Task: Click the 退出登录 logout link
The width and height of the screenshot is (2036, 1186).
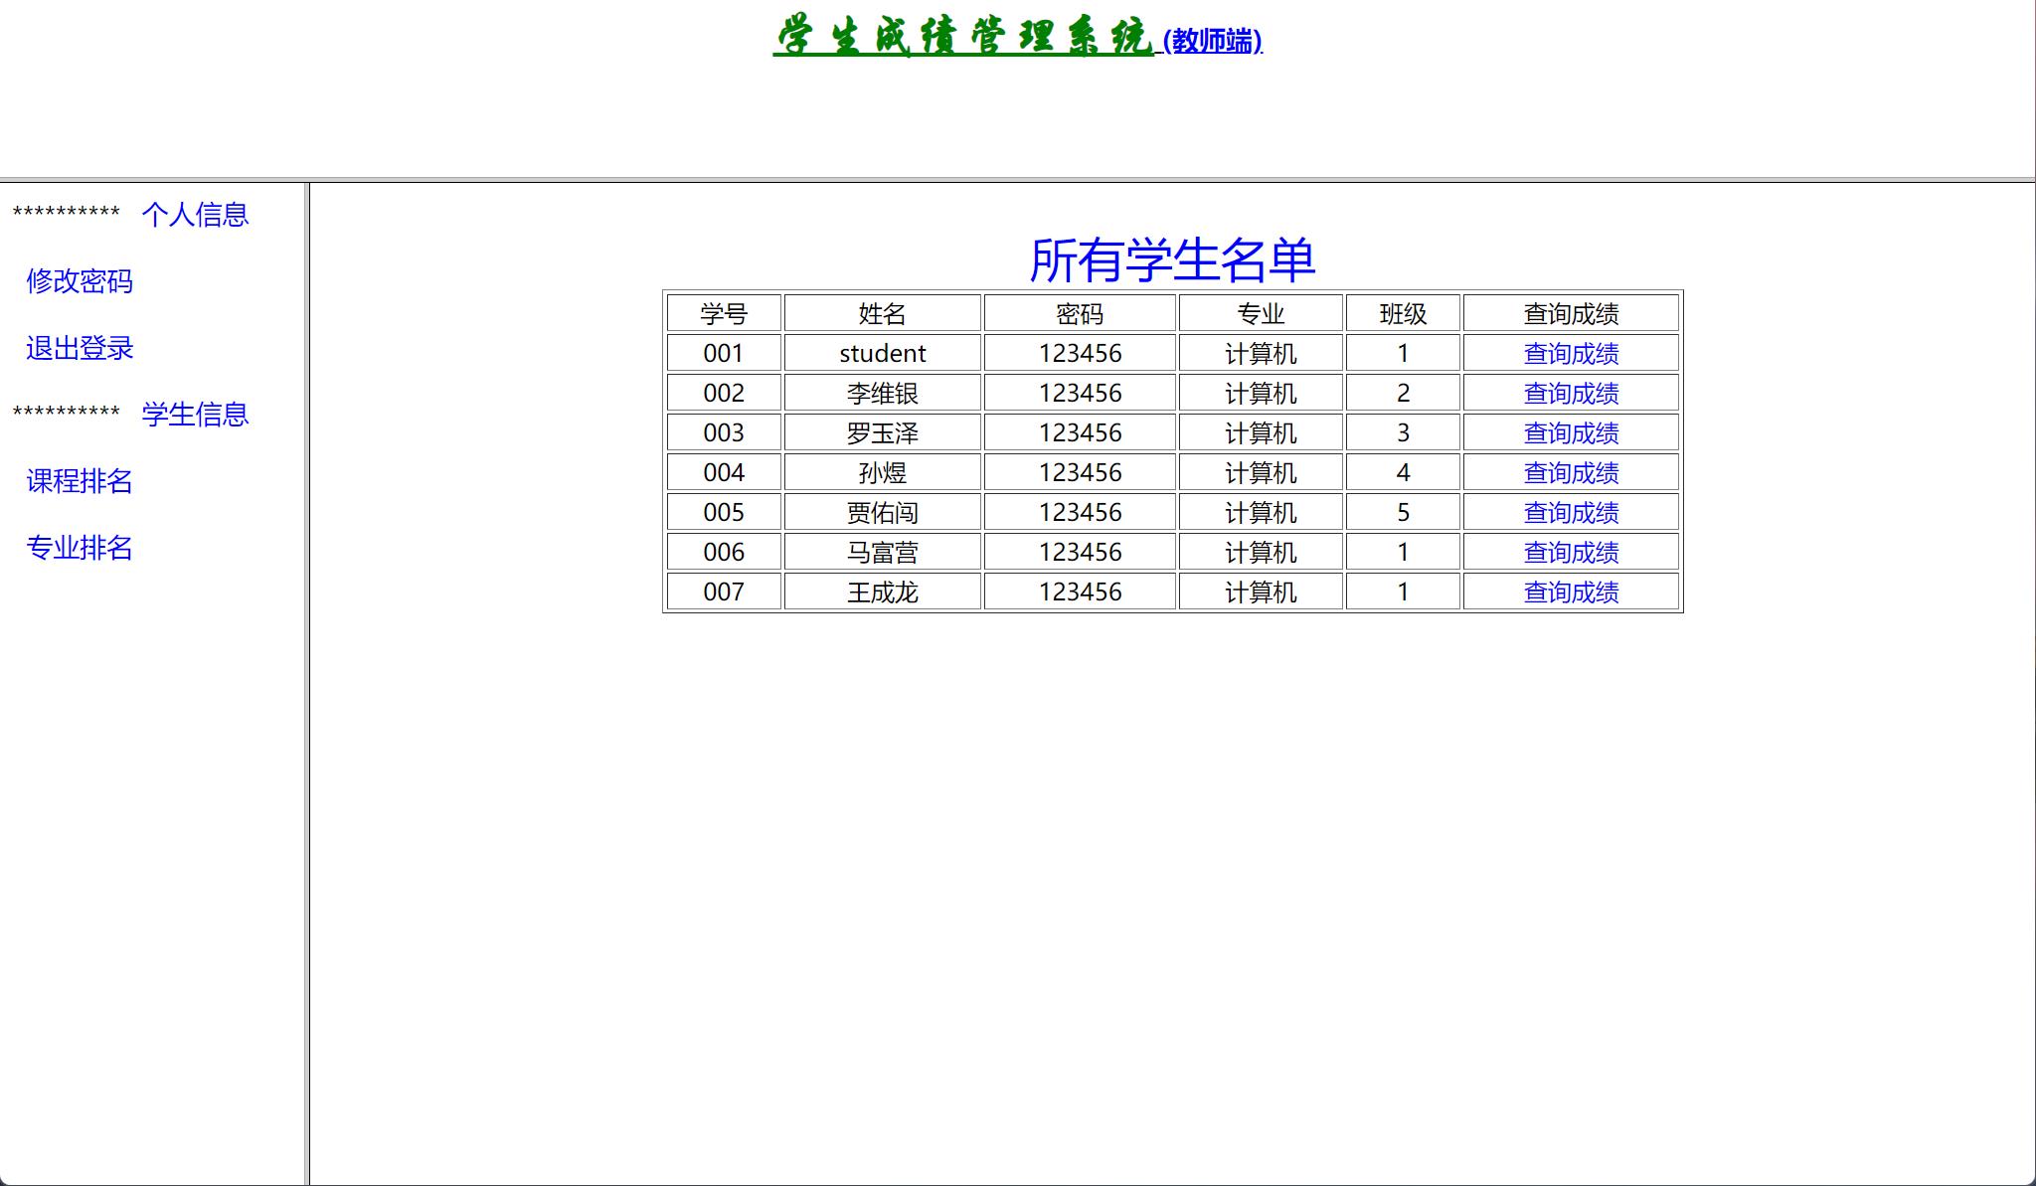Action: [80, 348]
